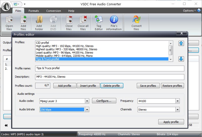Image resolution: width=202 pixels, height=137 pixels.
Task: Click the rewind icon in main window
Action: pos(6,125)
